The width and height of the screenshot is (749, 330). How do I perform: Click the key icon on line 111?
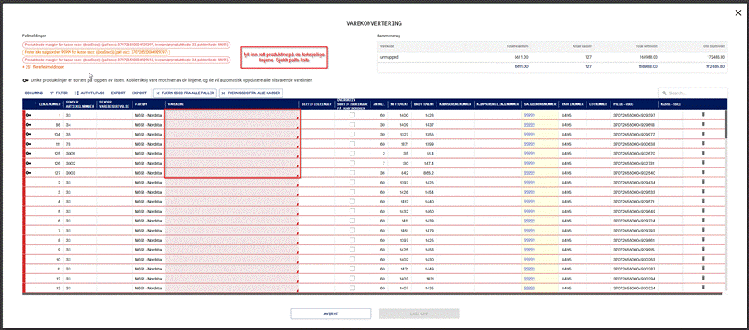point(29,144)
